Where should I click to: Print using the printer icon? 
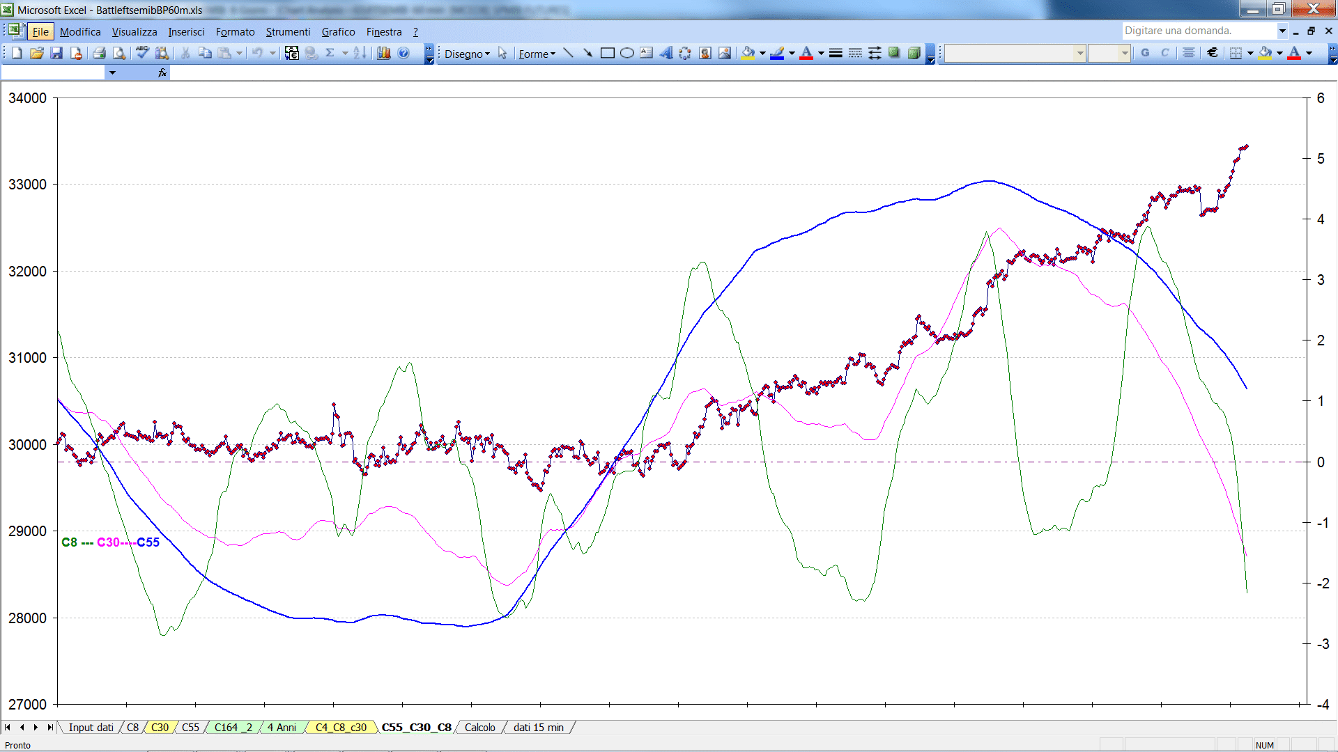99,53
